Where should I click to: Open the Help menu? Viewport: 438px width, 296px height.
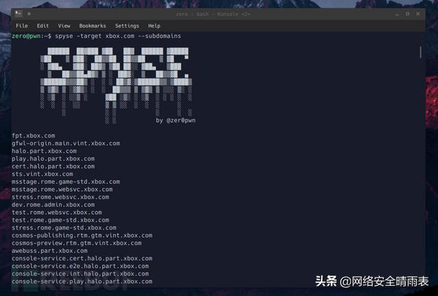click(154, 26)
